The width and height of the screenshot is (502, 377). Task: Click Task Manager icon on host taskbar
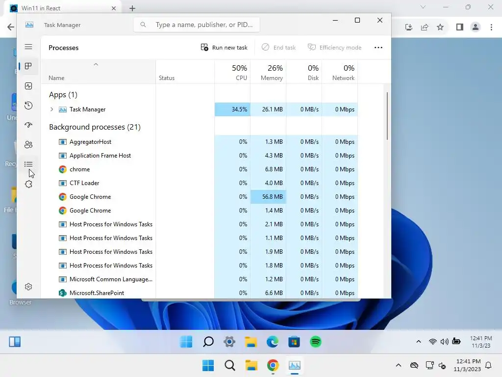pos(295,365)
